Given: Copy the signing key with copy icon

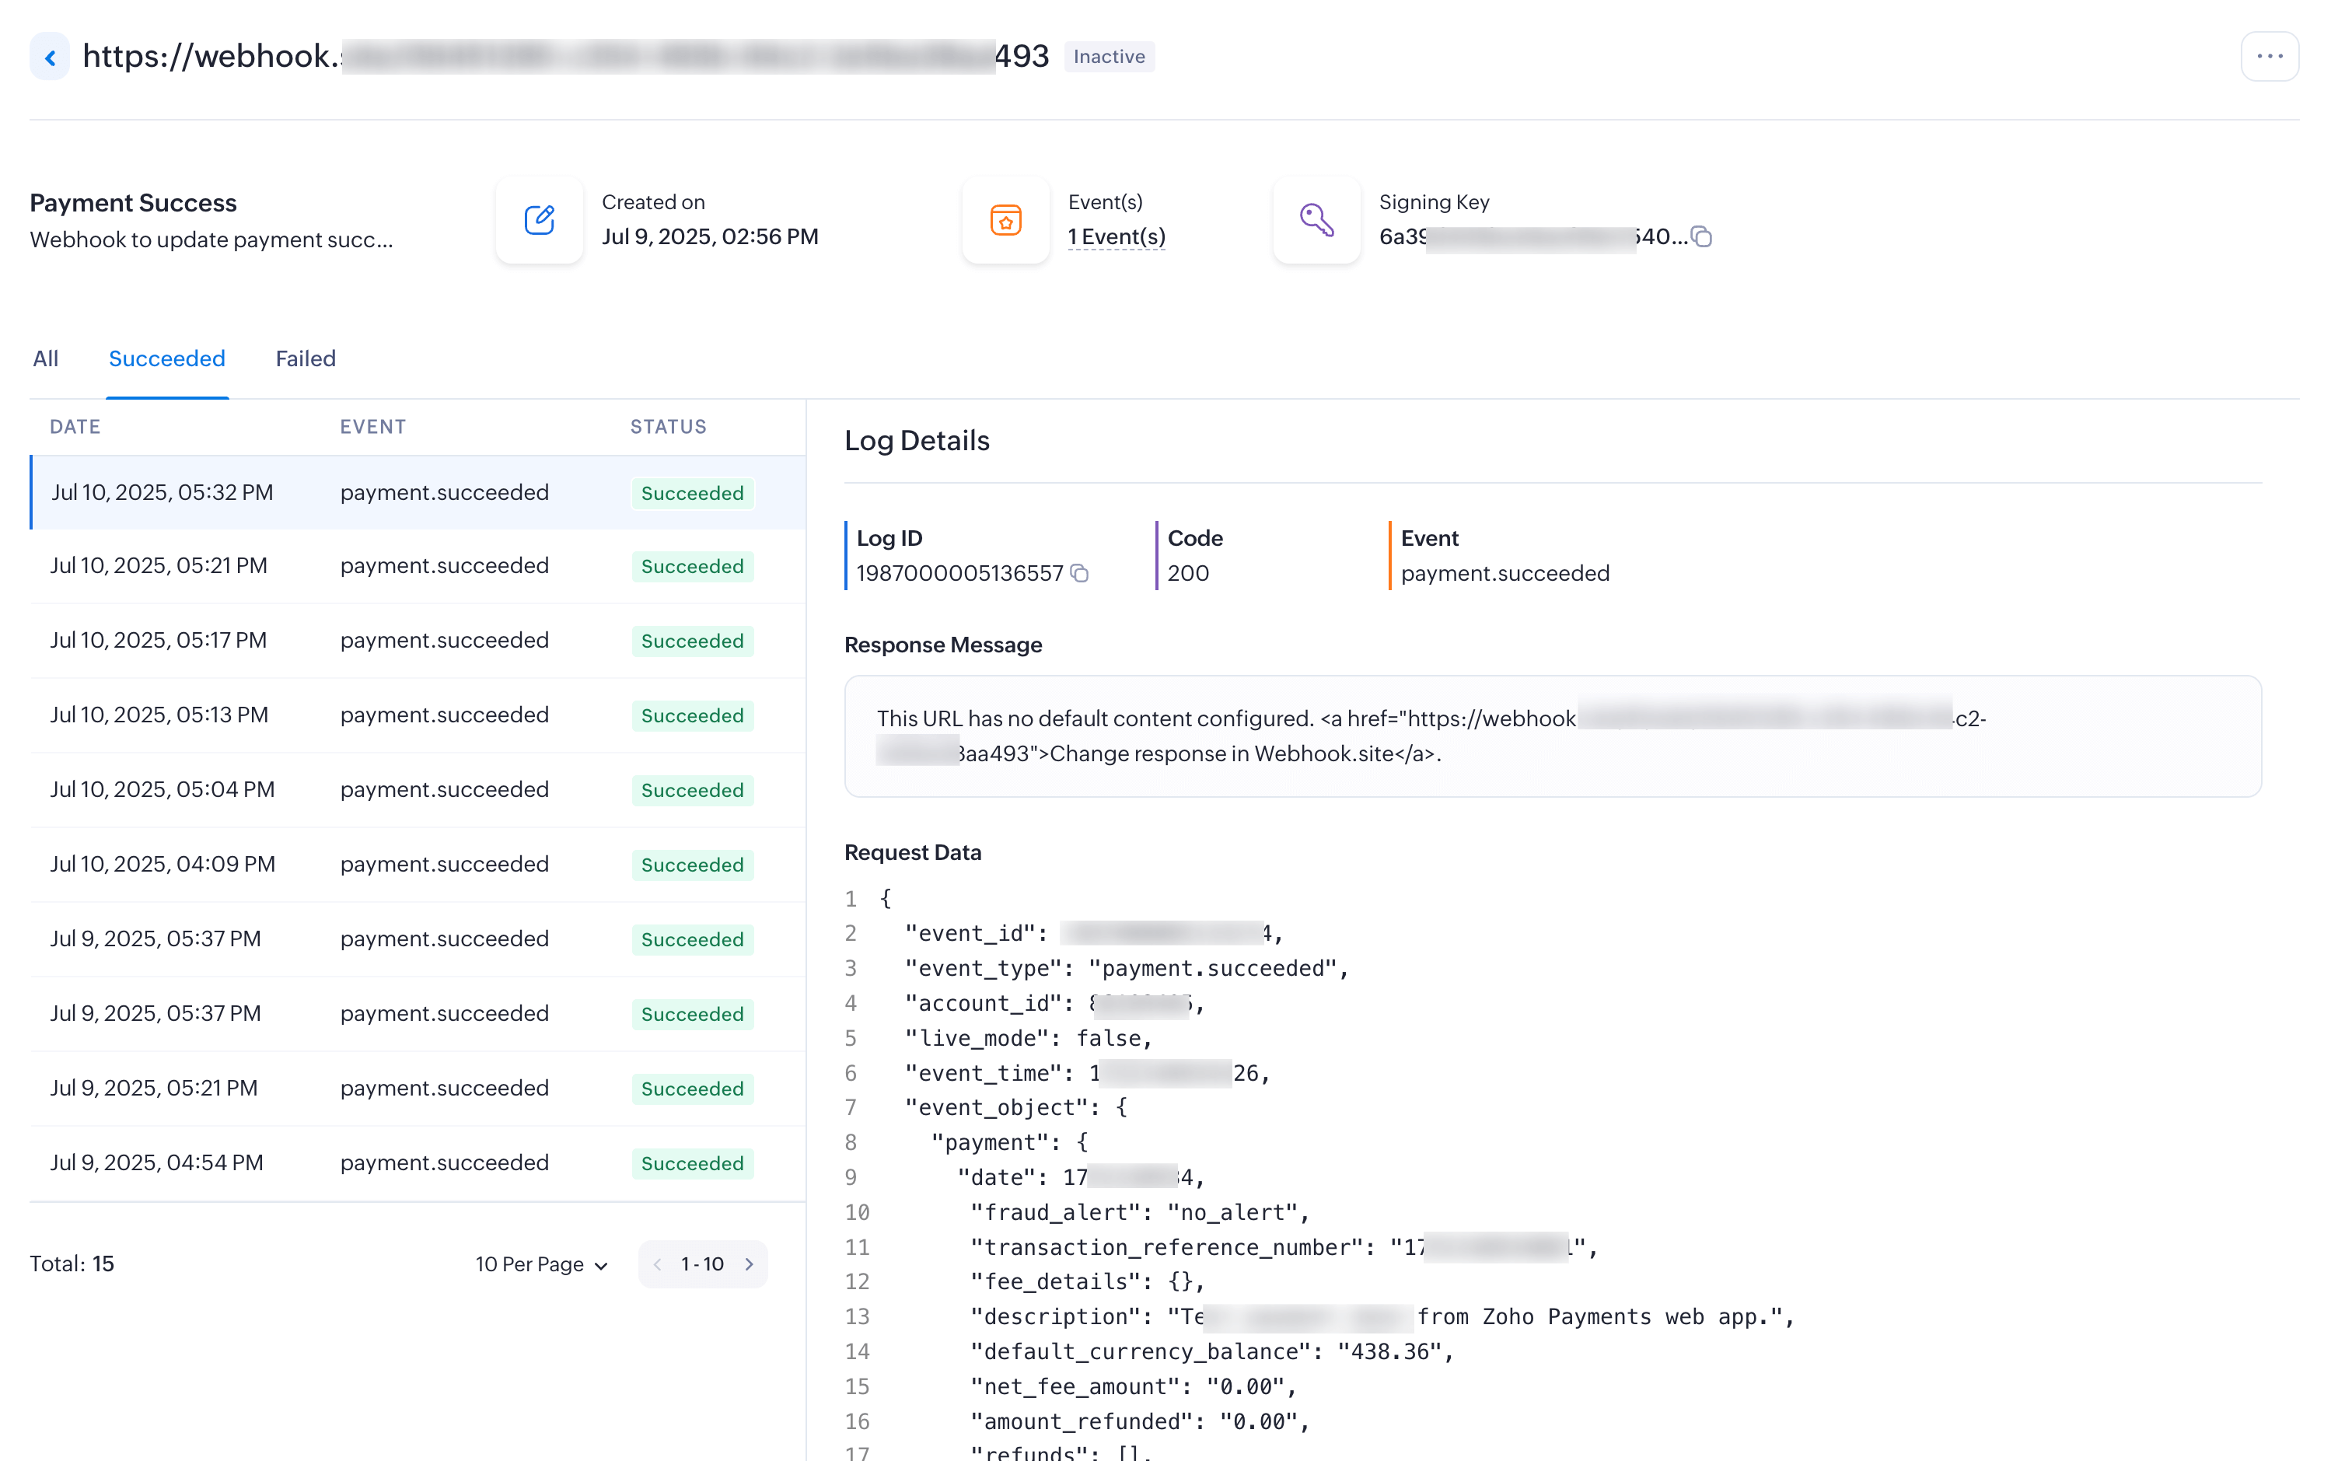Looking at the screenshot, I should pos(1702,238).
